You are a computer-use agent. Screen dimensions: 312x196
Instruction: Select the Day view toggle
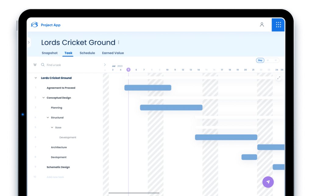260,60
